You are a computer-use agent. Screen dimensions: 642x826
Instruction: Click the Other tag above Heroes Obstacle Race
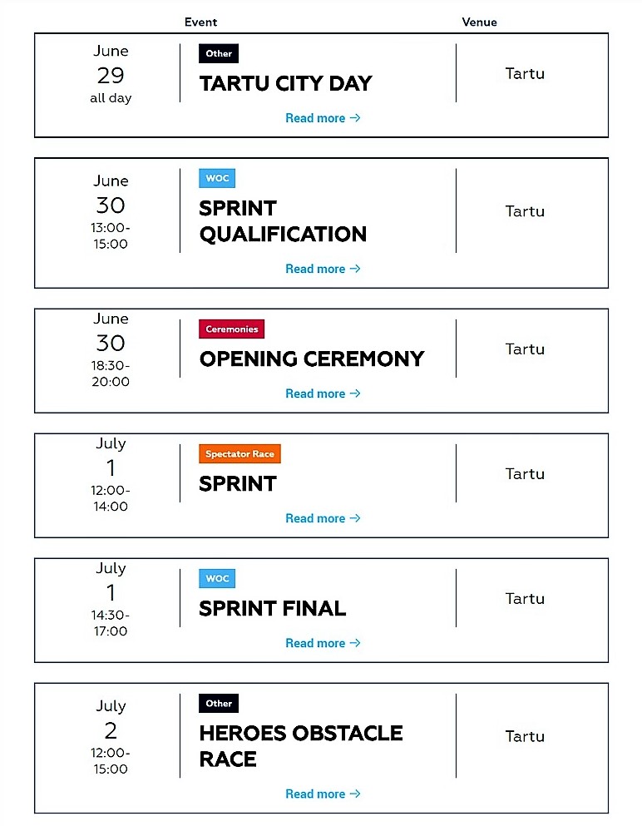(x=219, y=703)
